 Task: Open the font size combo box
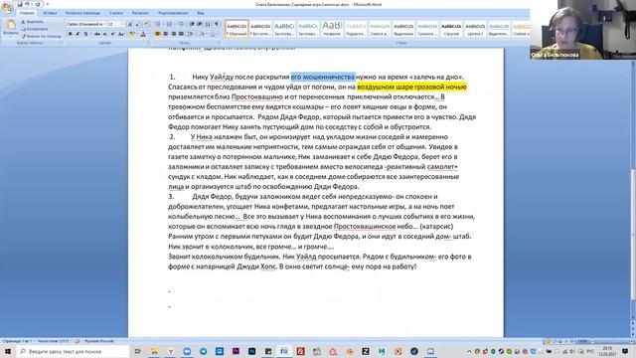click(x=116, y=24)
